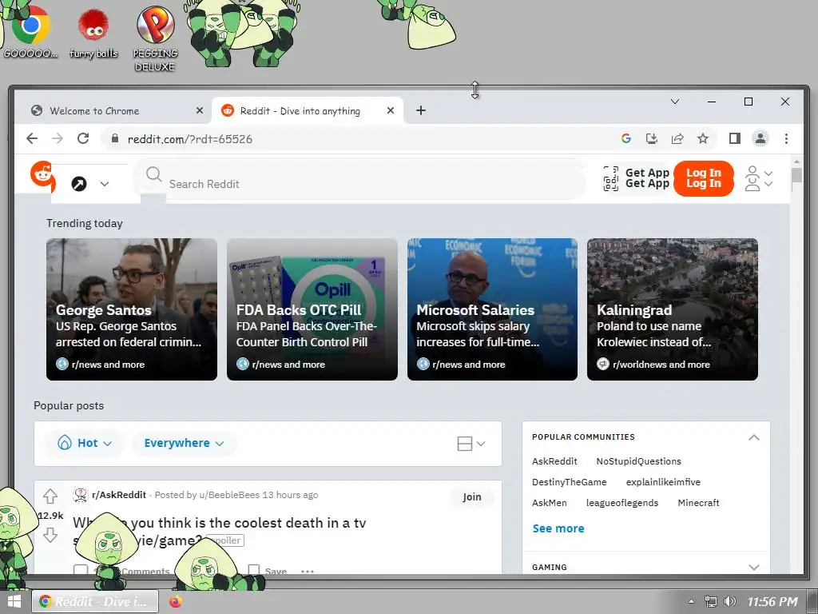Open the Everywhere location dropdown

(184, 443)
